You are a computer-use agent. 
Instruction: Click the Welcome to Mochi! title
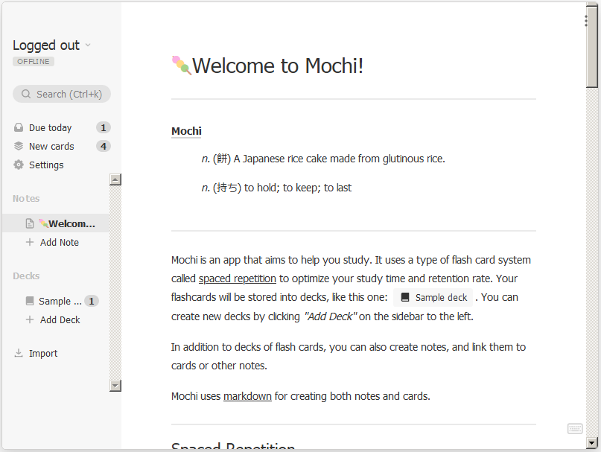point(278,66)
